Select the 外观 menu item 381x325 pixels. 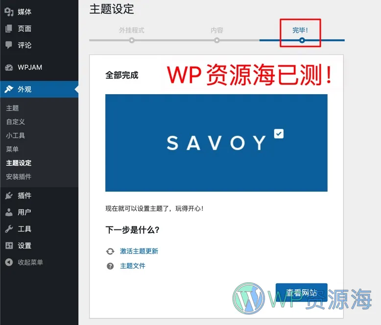(39, 89)
